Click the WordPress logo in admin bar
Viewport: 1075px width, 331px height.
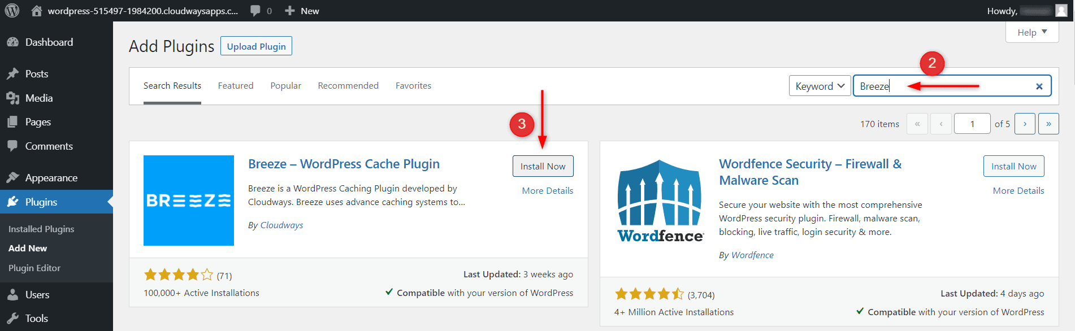click(x=12, y=11)
